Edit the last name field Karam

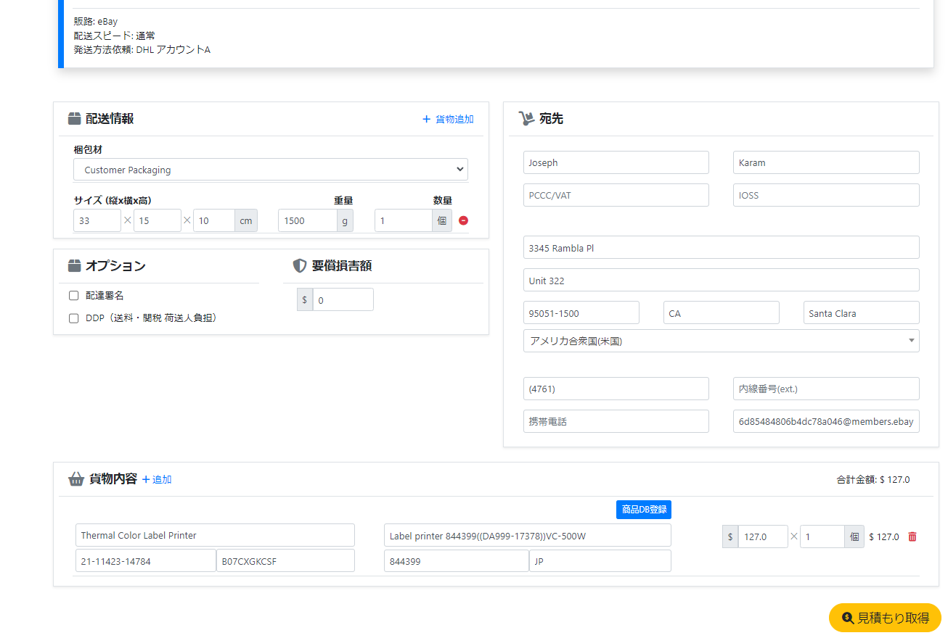point(826,162)
